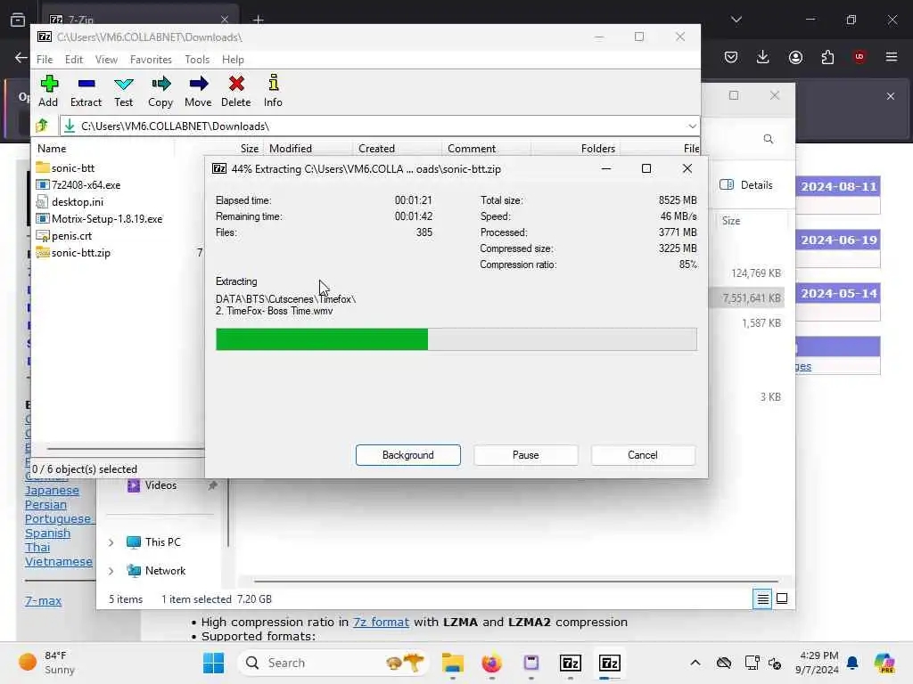Open the Persian language link

click(45, 505)
